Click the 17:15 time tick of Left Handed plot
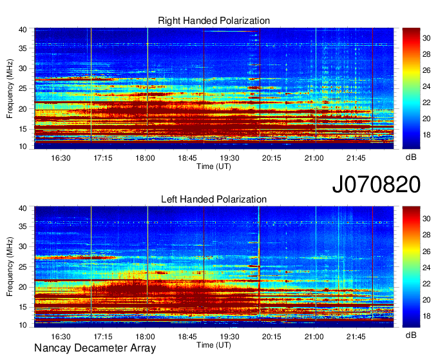 pyautogui.click(x=103, y=337)
